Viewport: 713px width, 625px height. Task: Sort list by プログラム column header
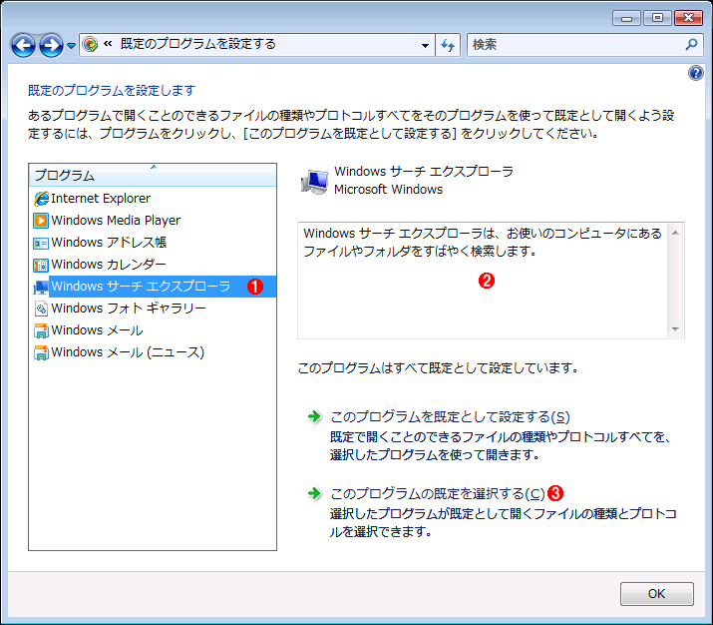click(x=153, y=176)
